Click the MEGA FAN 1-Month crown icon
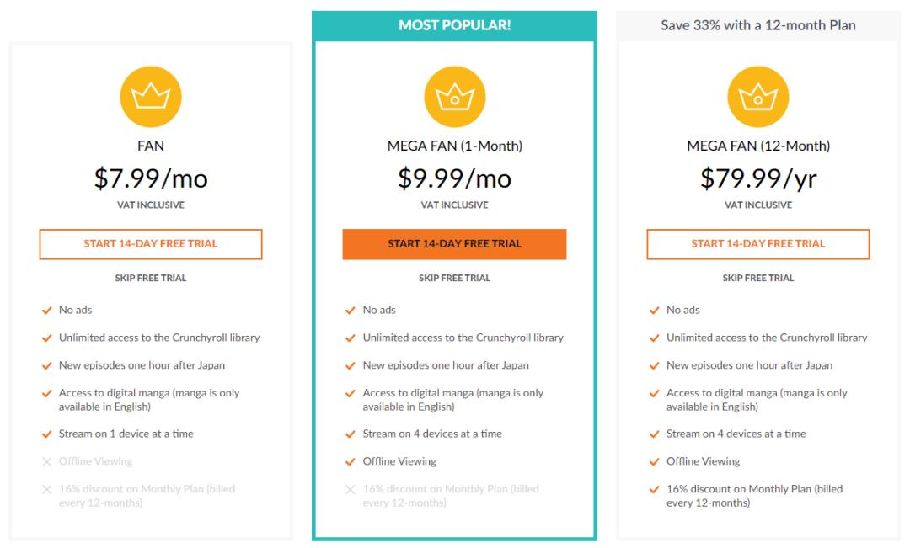The height and width of the screenshot is (548, 910). [x=454, y=97]
